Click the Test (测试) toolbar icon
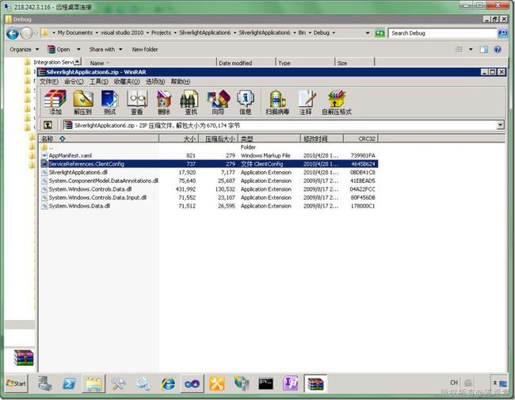The width and height of the screenshot is (515, 400). coord(109,102)
